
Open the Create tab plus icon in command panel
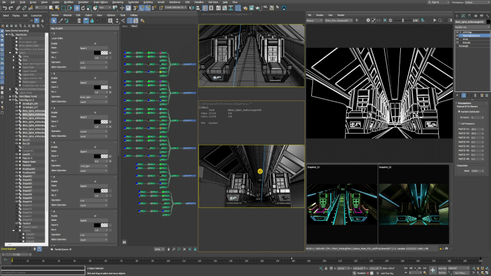[x=457, y=15]
